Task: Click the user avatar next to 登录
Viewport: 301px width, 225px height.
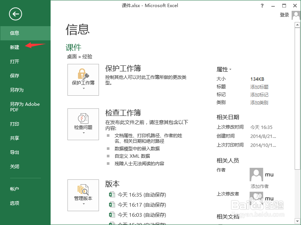Action: point(296,15)
